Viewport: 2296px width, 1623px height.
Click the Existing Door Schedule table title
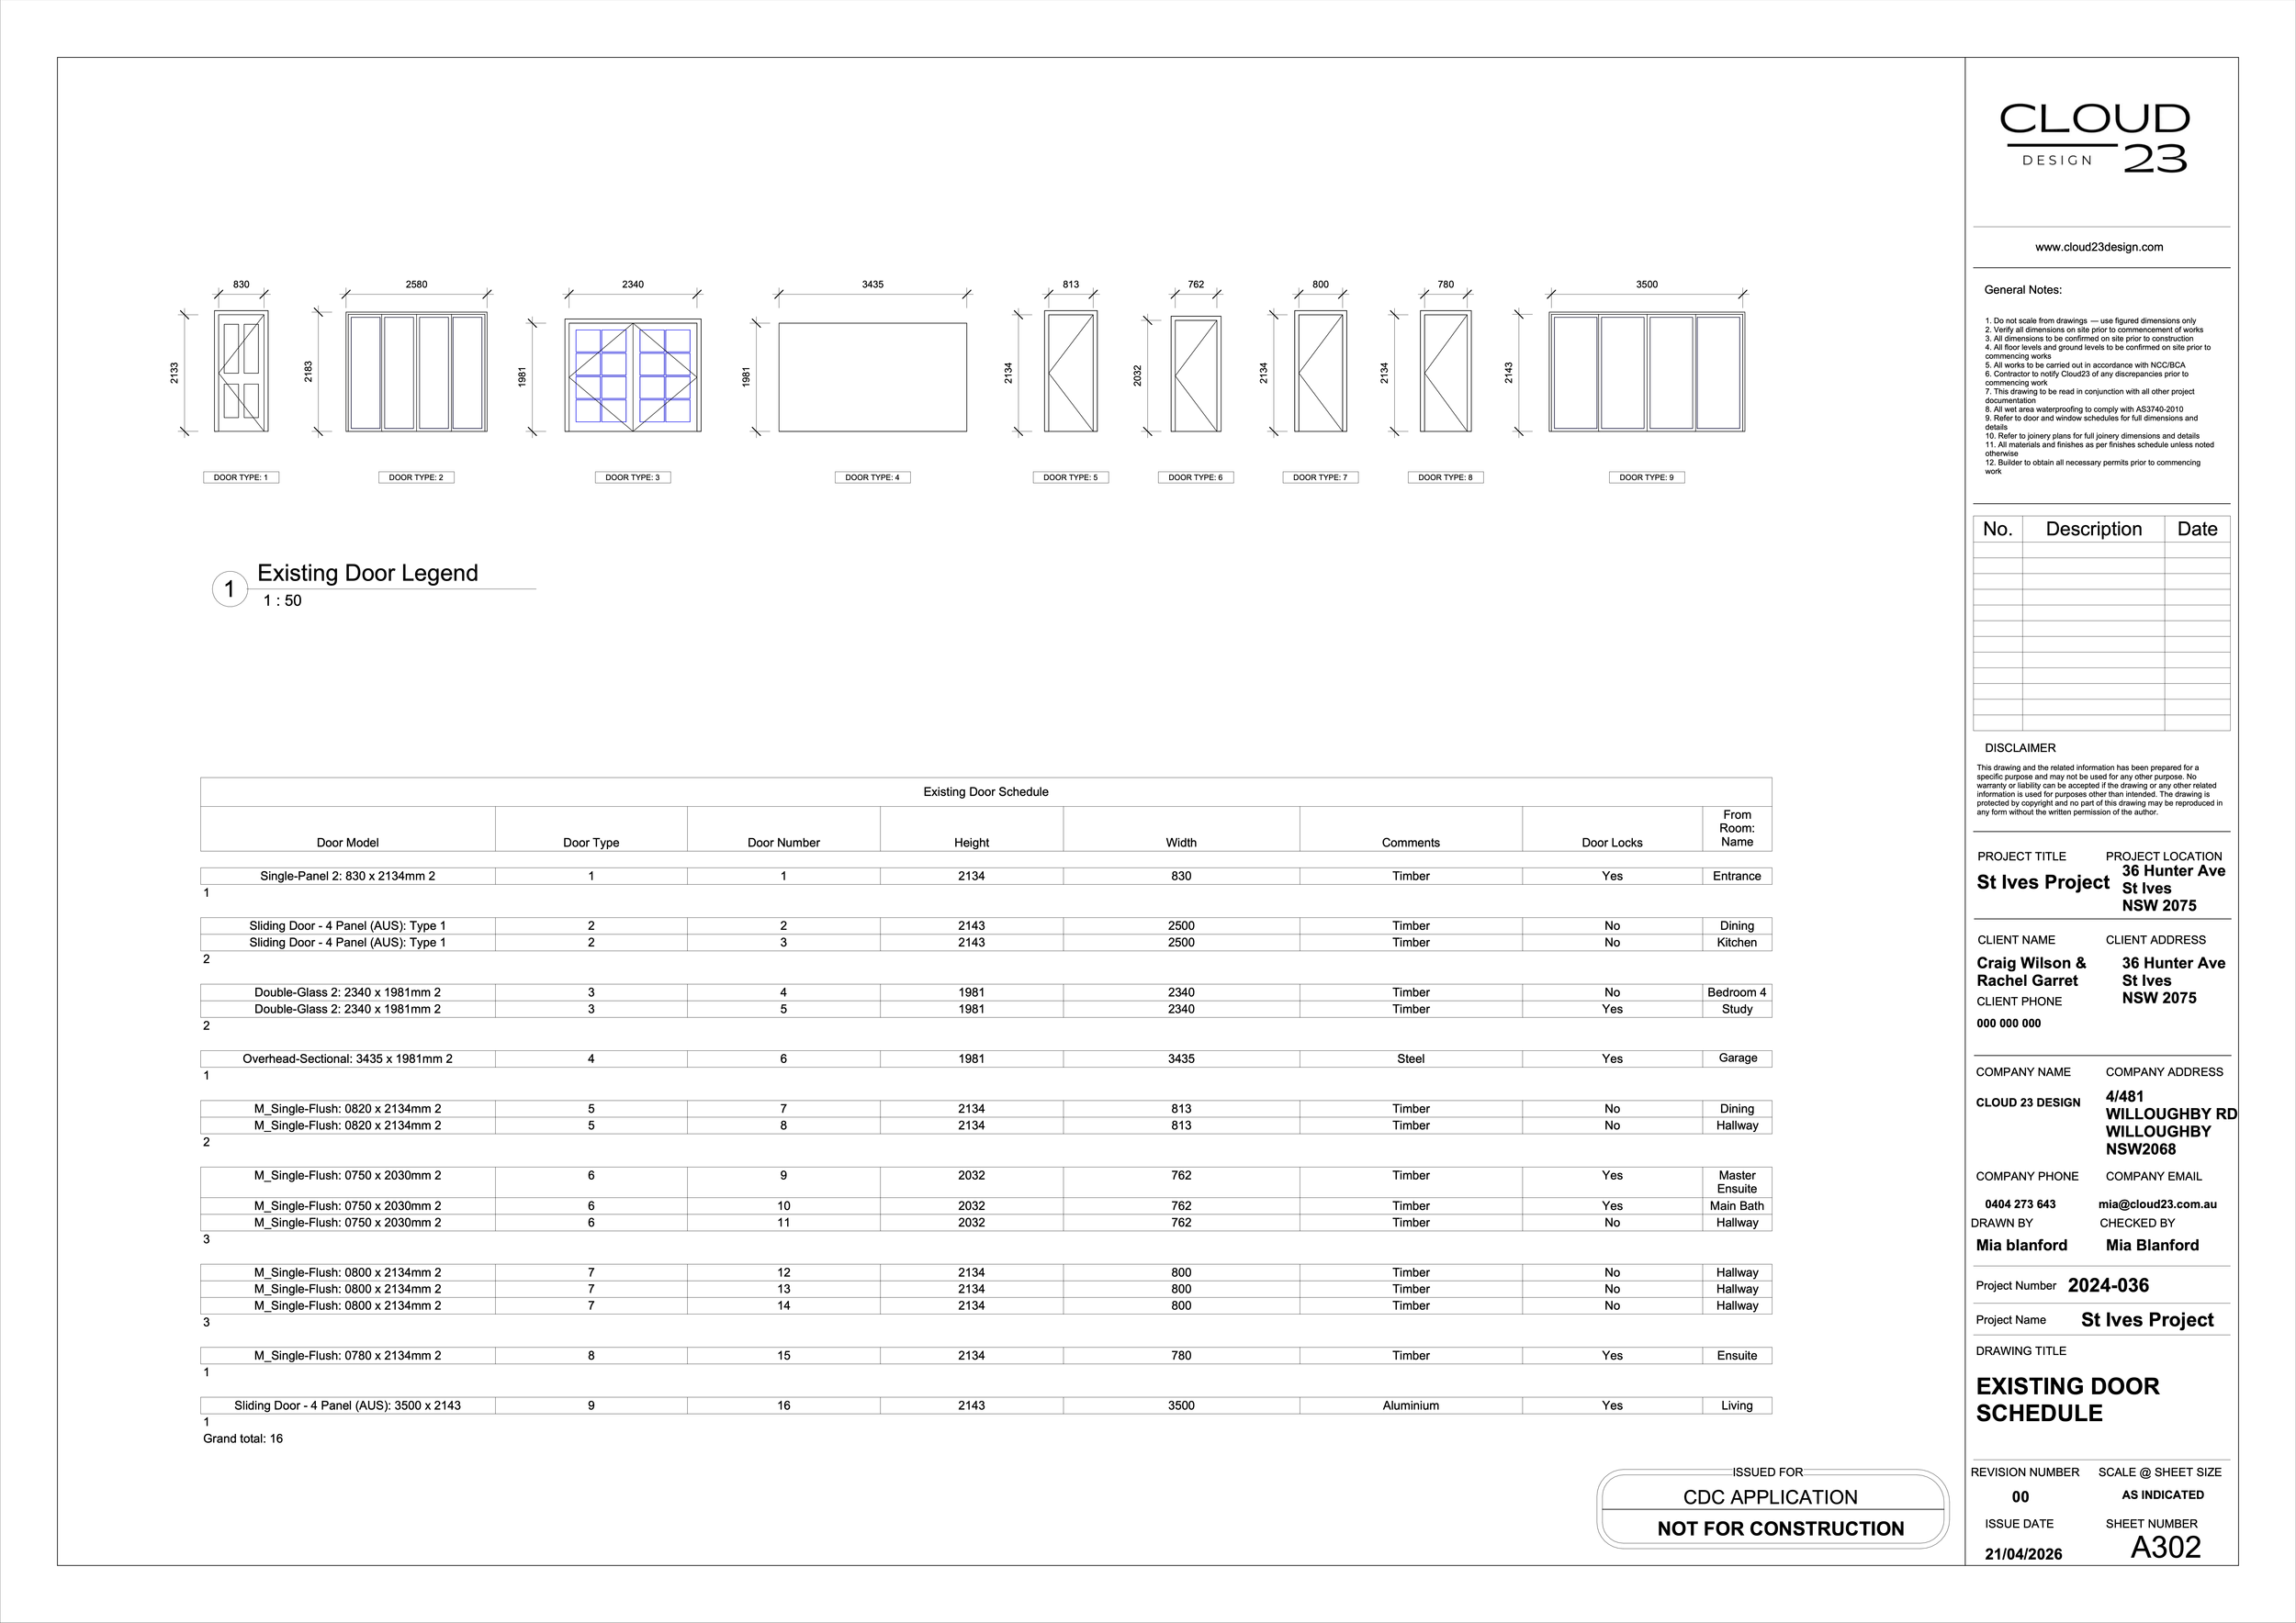click(x=985, y=791)
